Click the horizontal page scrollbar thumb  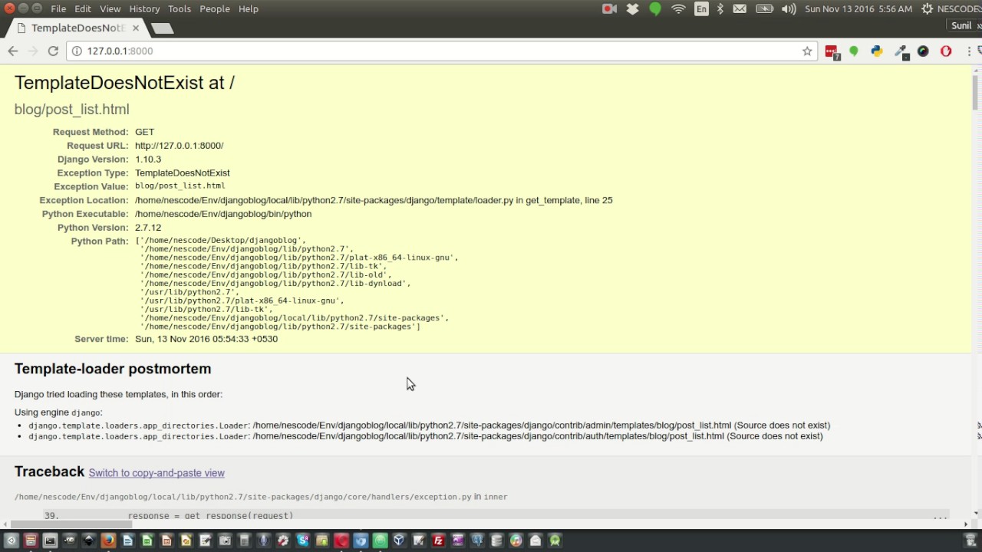[x=71, y=524]
